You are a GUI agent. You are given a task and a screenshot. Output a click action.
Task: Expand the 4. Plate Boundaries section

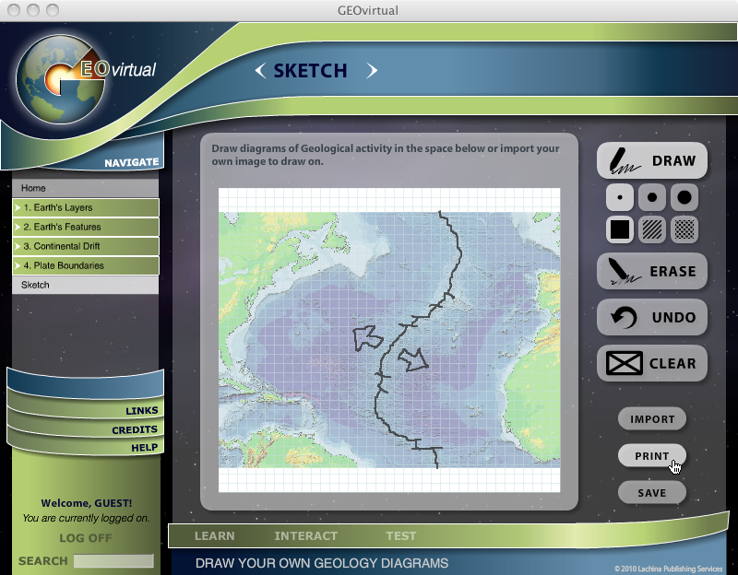pyautogui.click(x=85, y=265)
